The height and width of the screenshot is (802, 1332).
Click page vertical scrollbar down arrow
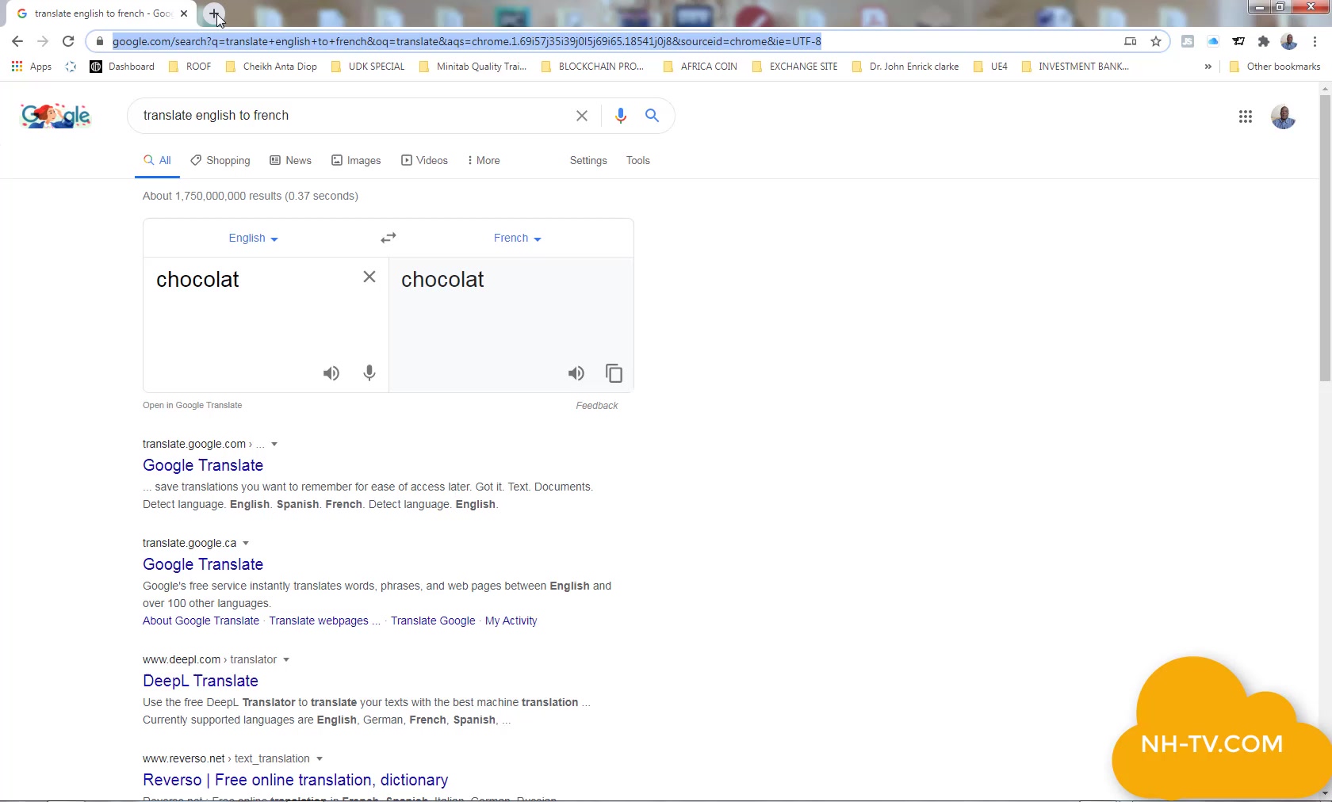(x=1325, y=792)
